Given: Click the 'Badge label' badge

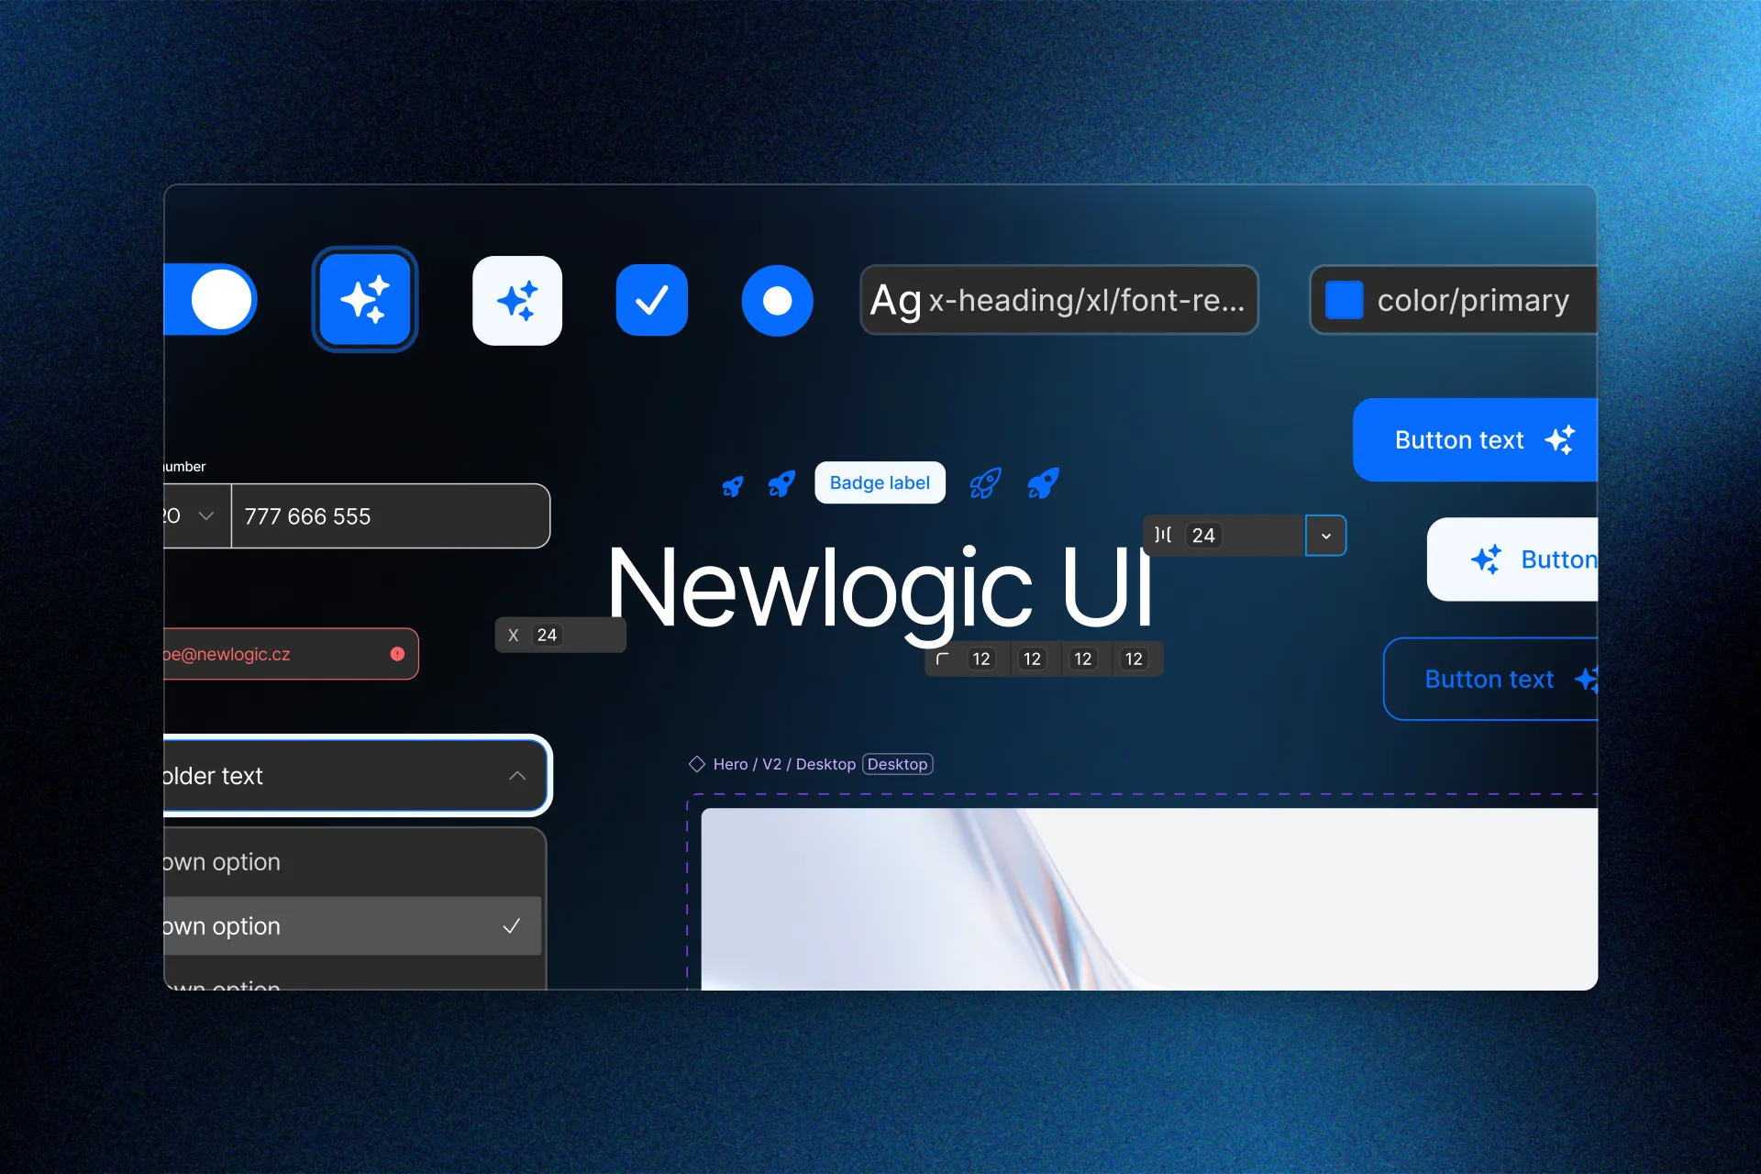Looking at the screenshot, I should [x=880, y=482].
